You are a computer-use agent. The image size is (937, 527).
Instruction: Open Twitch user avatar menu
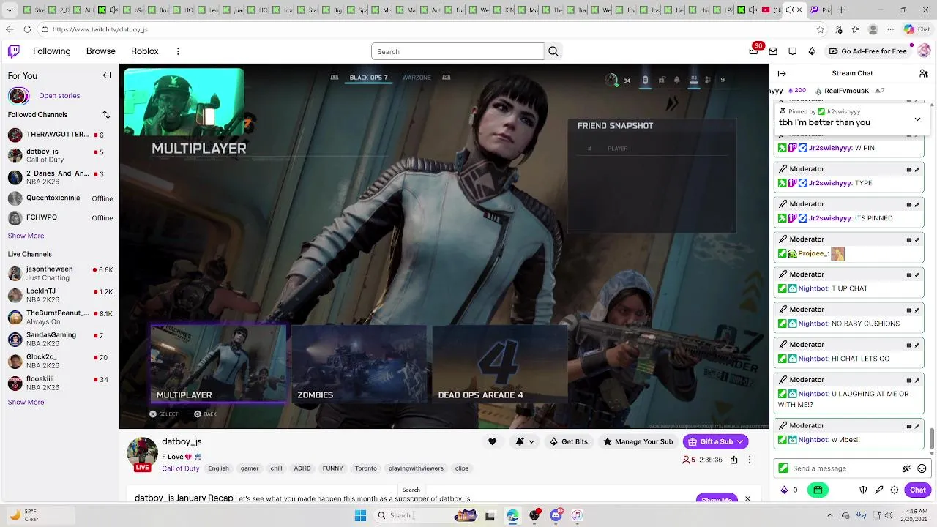pos(923,51)
